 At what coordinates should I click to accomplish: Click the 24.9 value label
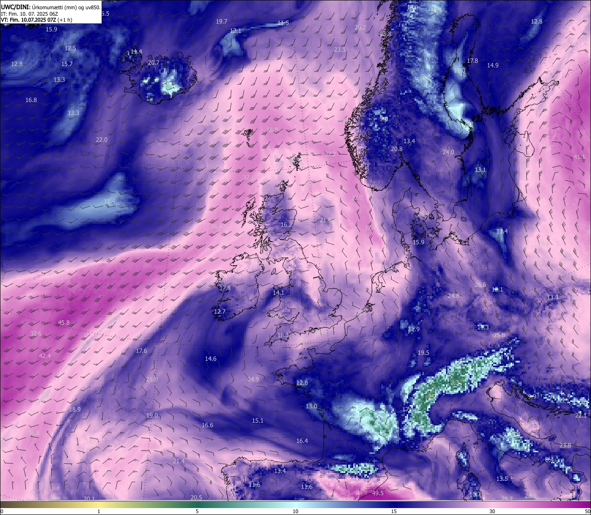tap(253, 379)
